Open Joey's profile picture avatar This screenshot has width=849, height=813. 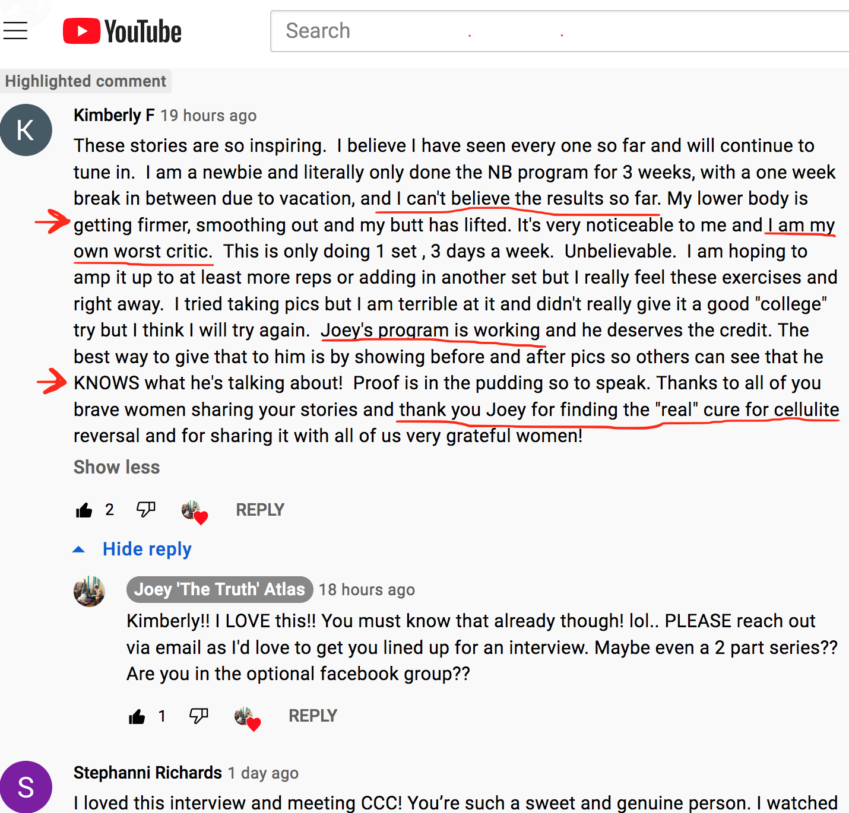pos(89,591)
